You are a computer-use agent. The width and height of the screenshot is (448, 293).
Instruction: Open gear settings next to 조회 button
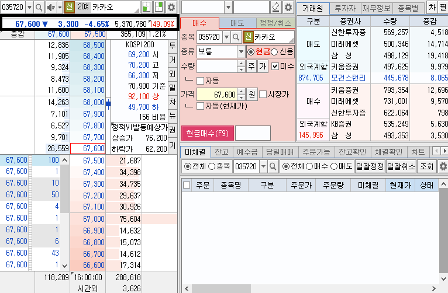[443, 166]
